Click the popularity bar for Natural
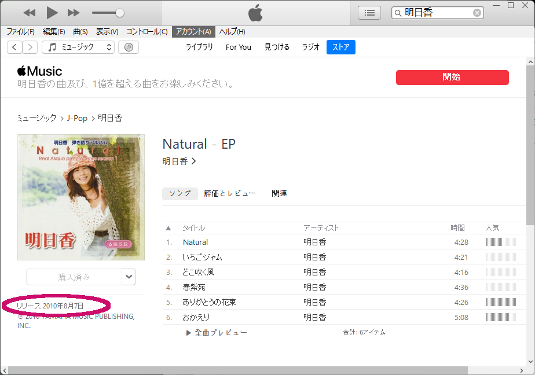The height and width of the screenshot is (375, 535). (x=501, y=242)
